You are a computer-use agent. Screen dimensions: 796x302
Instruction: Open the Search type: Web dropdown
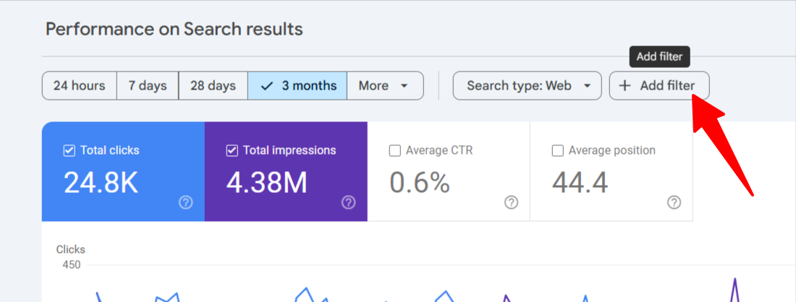(x=527, y=86)
